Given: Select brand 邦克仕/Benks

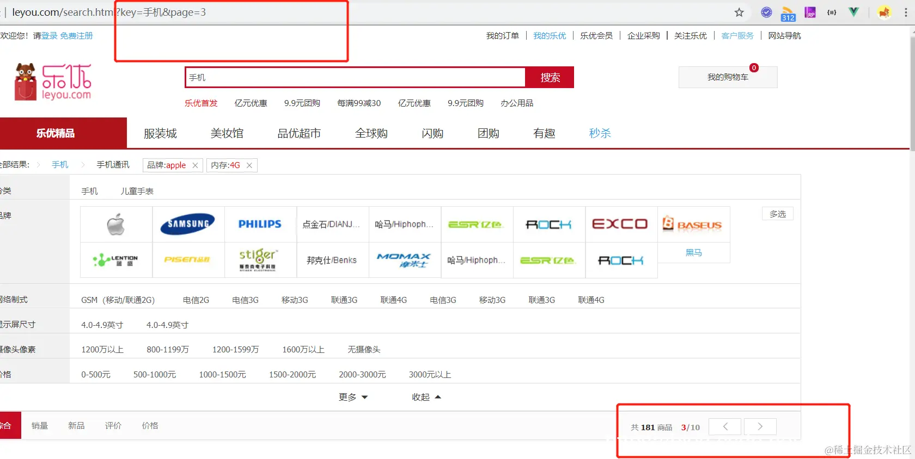Looking at the screenshot, I should coord(332,260).
